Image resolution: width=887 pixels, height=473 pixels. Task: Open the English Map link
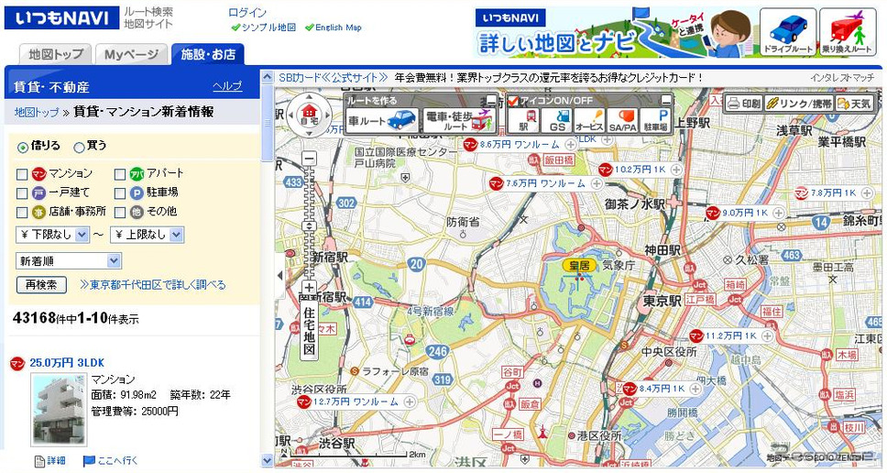pyautogui.click(x=338, y=27)
